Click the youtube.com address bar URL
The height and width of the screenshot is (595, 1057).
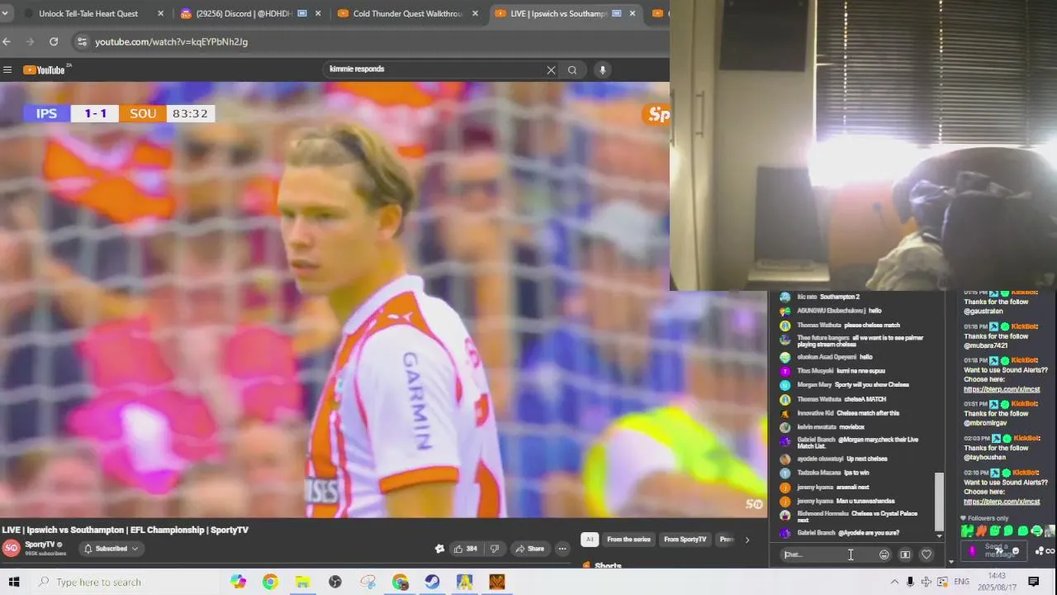pos(171,41)
